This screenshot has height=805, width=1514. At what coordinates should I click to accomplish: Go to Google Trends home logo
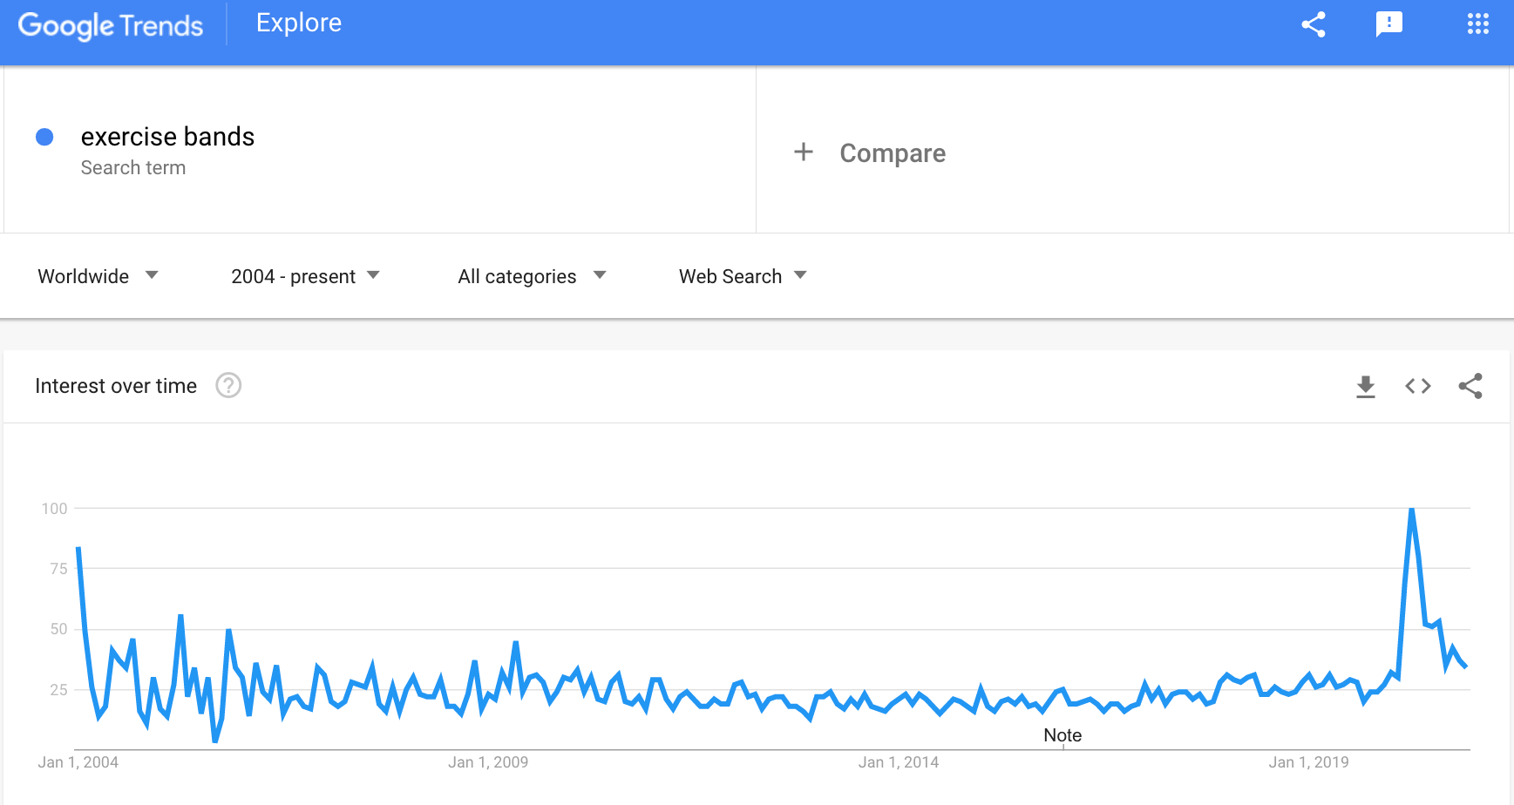111,25
